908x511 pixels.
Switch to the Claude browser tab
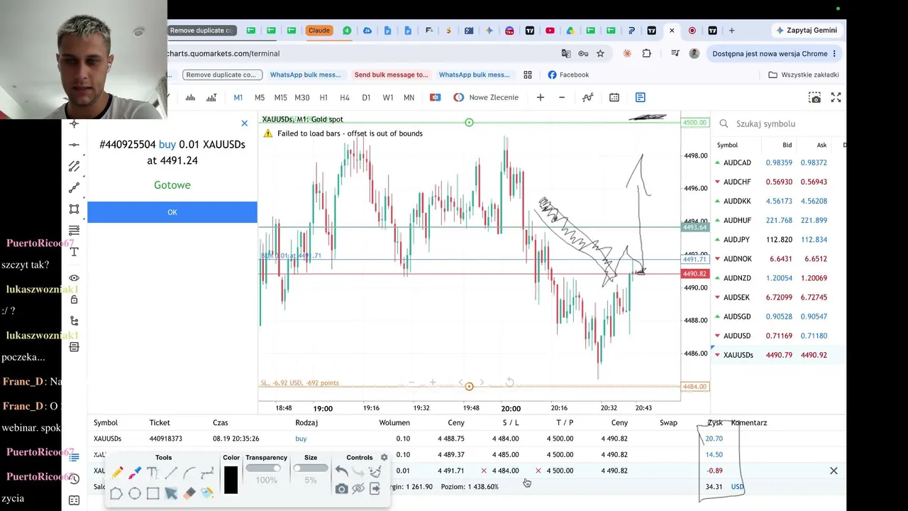319,31
